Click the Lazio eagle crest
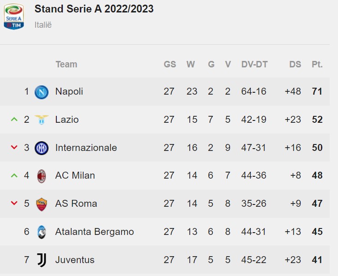This screenshot has width=338, height=276. pyautogui.click(x=42, y=120)
